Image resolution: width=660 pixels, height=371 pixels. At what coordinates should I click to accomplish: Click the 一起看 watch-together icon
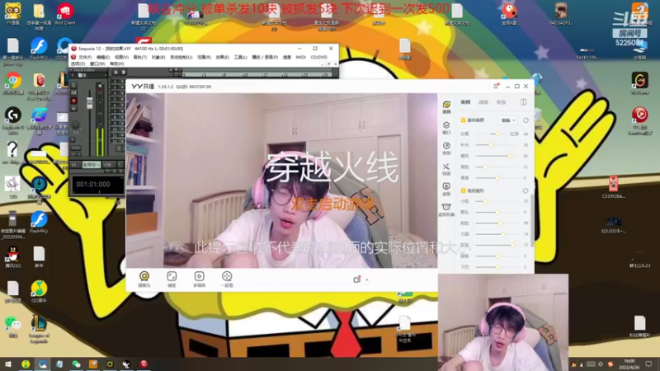point(227,279)
